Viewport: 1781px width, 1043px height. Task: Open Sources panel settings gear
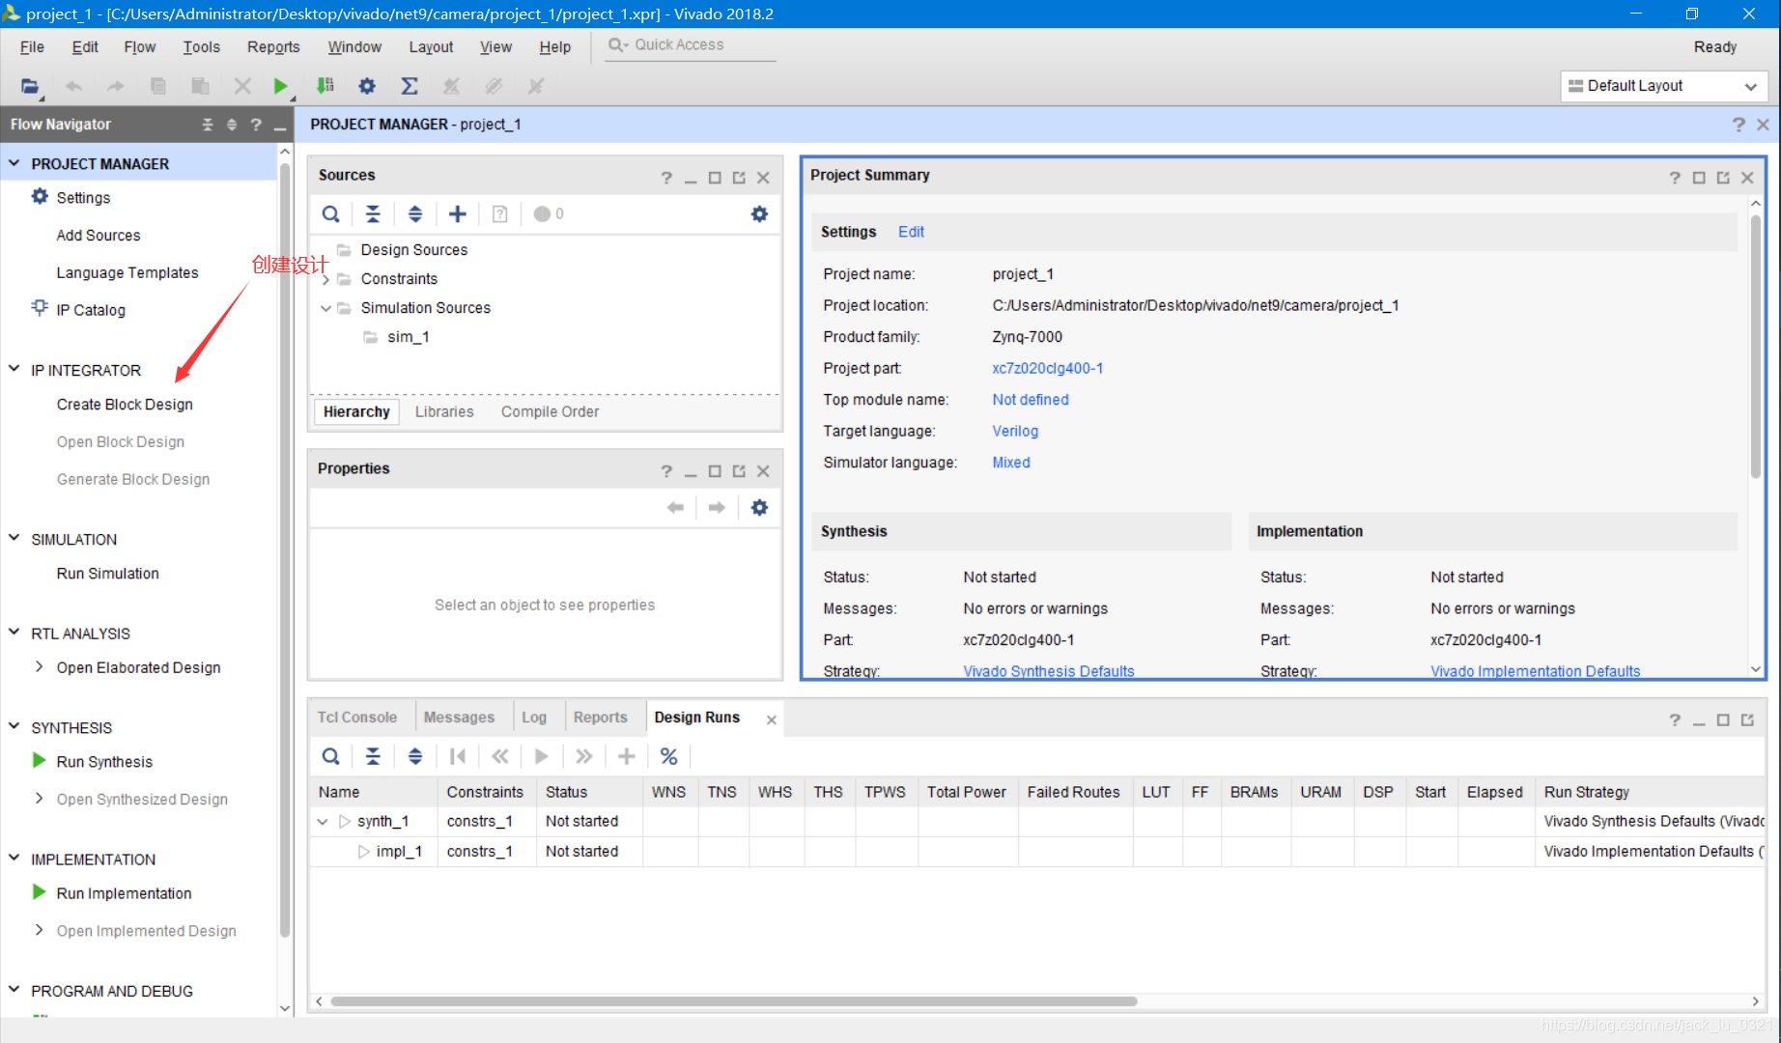[x=759, y=214]
